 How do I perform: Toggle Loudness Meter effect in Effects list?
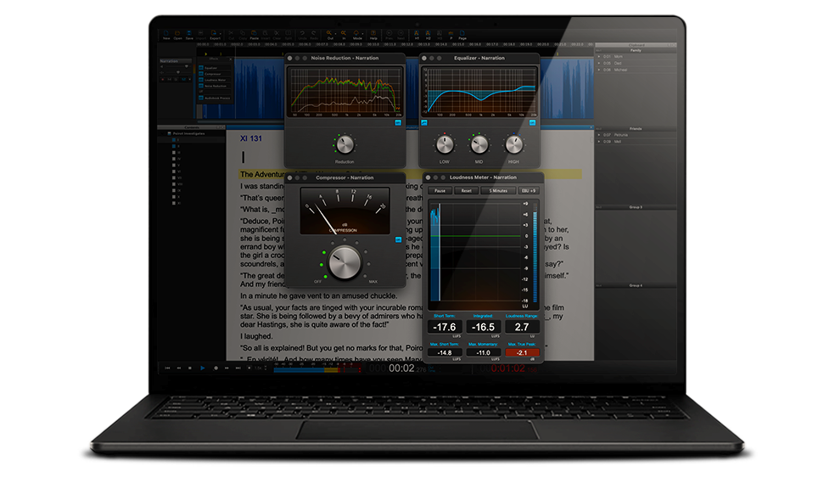pyautogui.click(x=201, y=80)
